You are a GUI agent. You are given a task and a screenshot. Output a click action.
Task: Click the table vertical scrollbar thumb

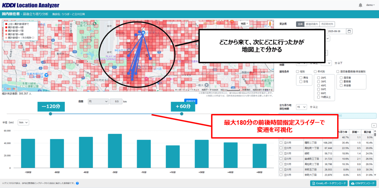tap(375, 135)
